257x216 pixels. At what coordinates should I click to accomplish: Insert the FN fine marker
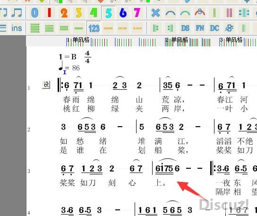tap(200, 28)
